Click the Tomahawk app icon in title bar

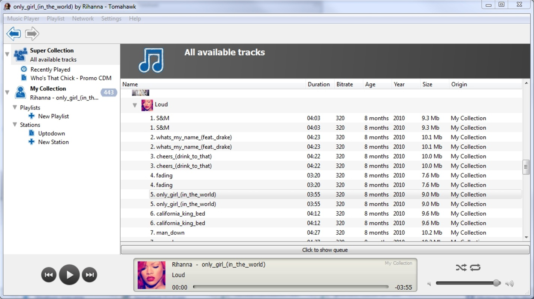click(7, 6)
